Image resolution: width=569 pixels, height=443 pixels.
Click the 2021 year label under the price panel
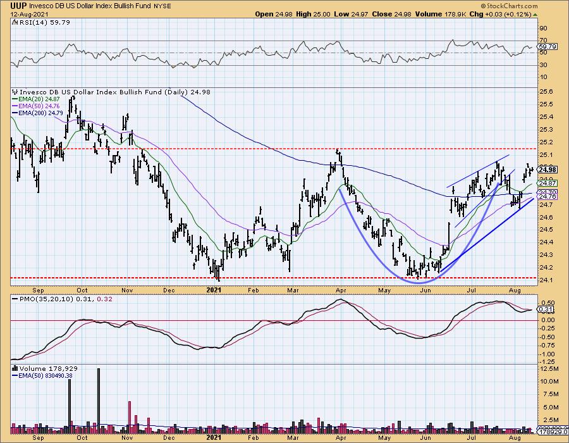214,290
